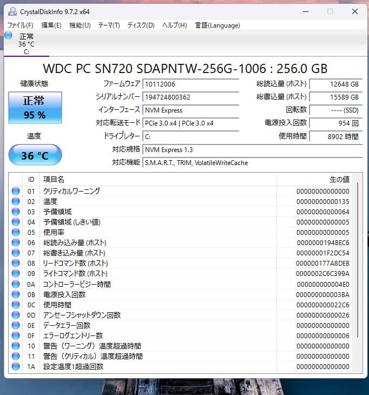
Task: Click status orb of row 10 警告 (ワーニング) 温度超過時間
Action: pyautogui.click(x=16, y=346)
